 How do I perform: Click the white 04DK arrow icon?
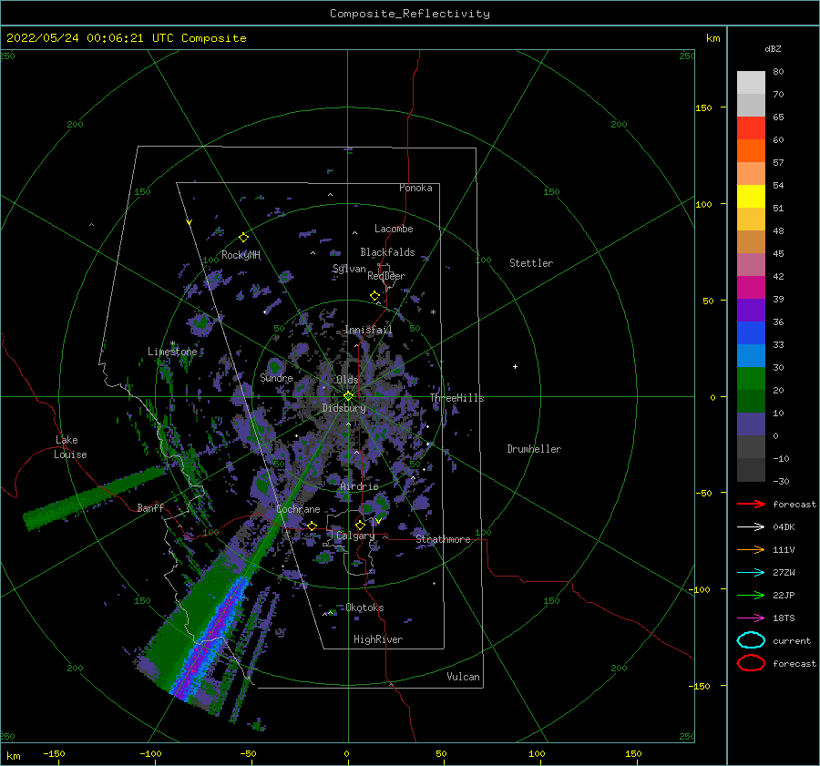pos(751,527)
